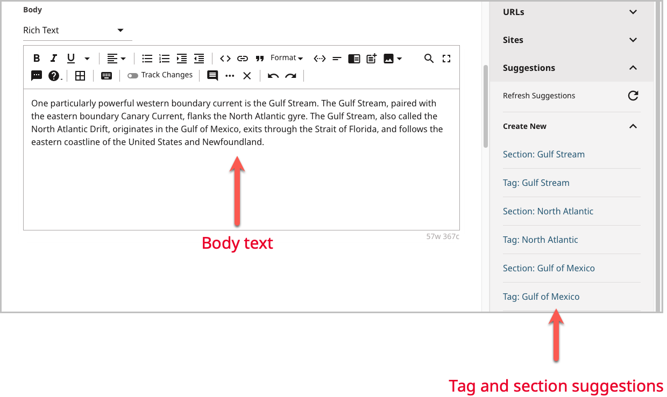The height and width of the screenshot is (397, 667).
Task: Click the Refresh Suggestions reload icon
Action: [633, 96]
